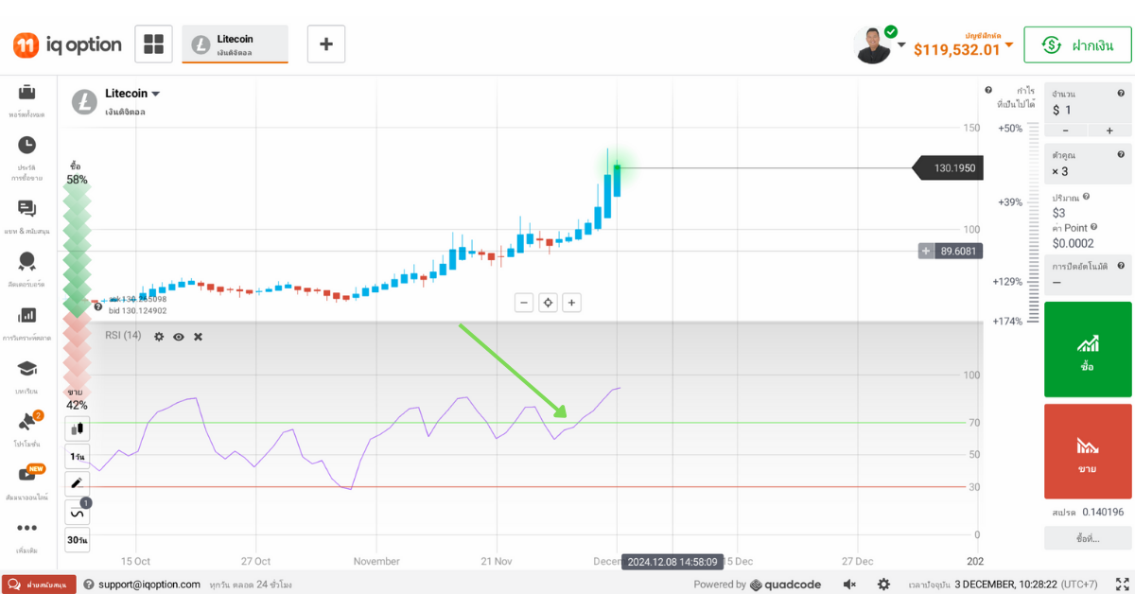Click the profit level scale at +39%
This screenshot has height=594, width=1135.
coord(1010,202)
